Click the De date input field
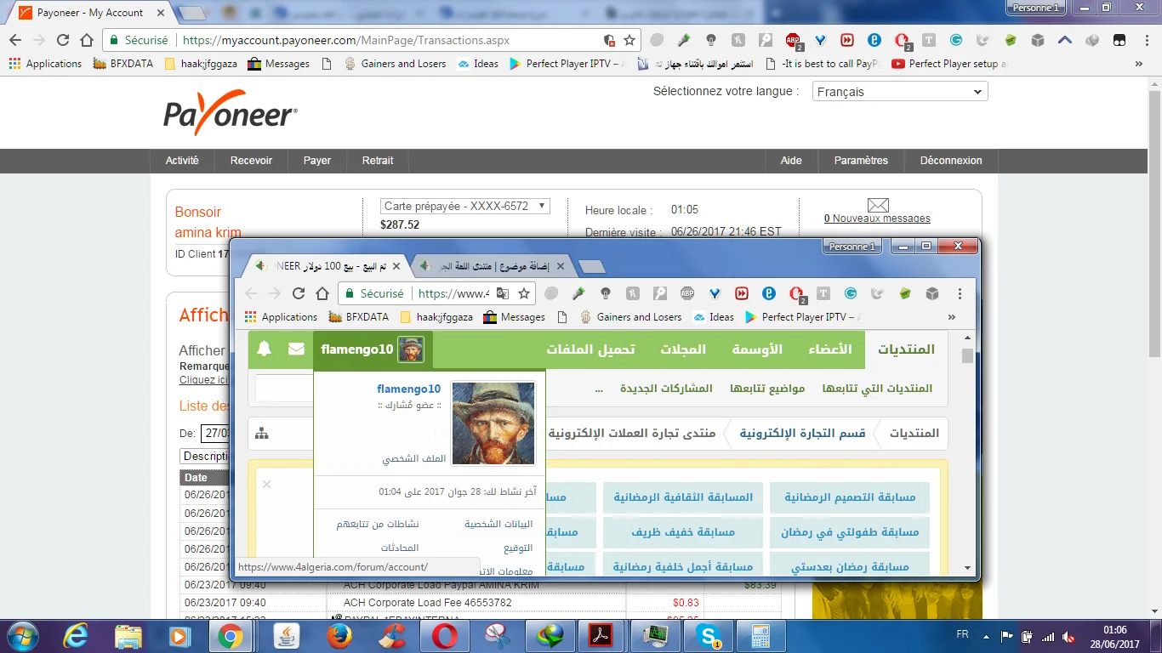The image size is (1162, 653). pyautogui.click(x=215, y=434)
